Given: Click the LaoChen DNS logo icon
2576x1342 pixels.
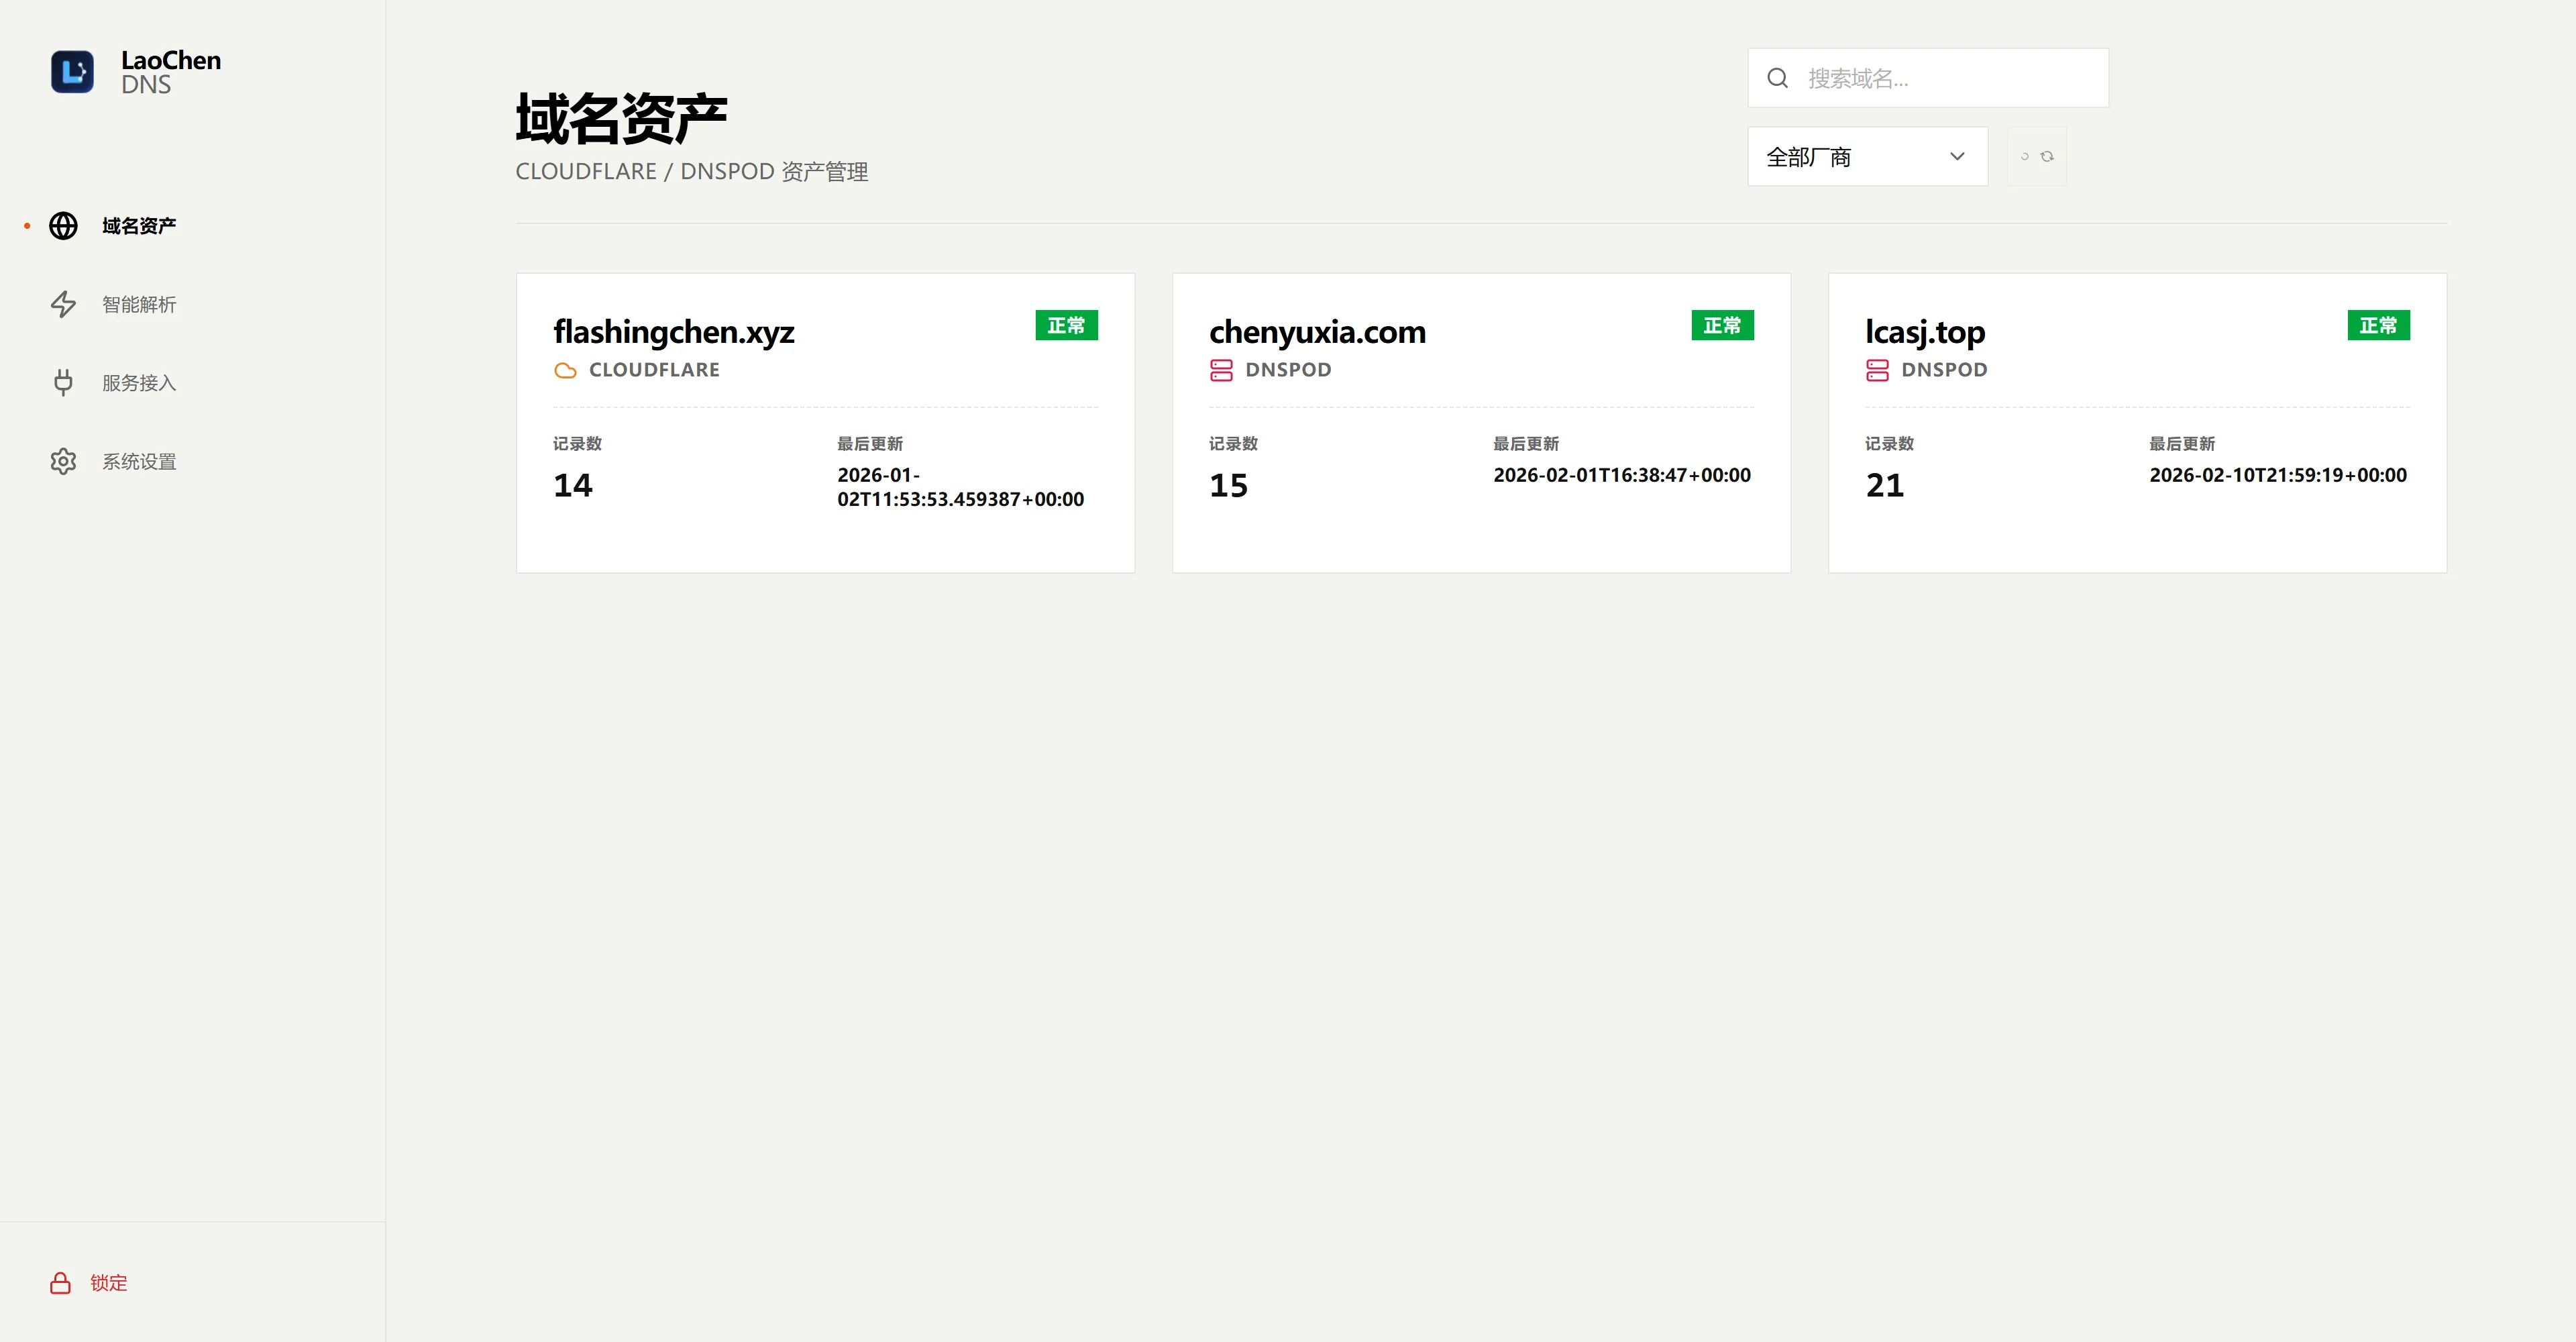Looking at the screenshot, I should coord(72,72).
